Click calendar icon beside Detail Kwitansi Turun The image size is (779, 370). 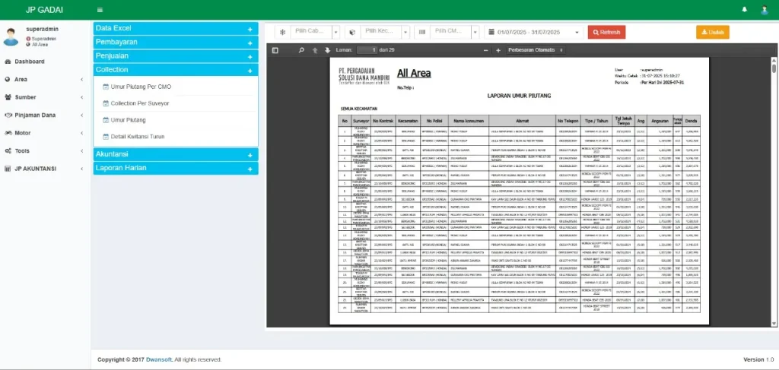105,137
